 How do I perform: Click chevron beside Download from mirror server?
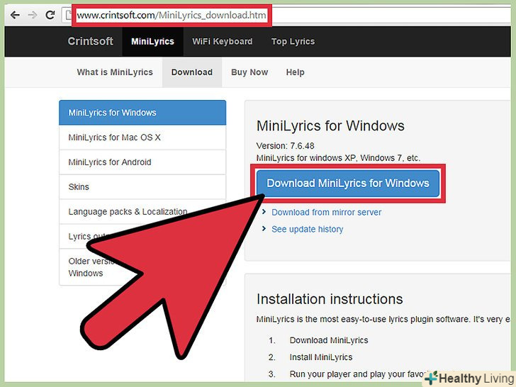tap(264, 212)
